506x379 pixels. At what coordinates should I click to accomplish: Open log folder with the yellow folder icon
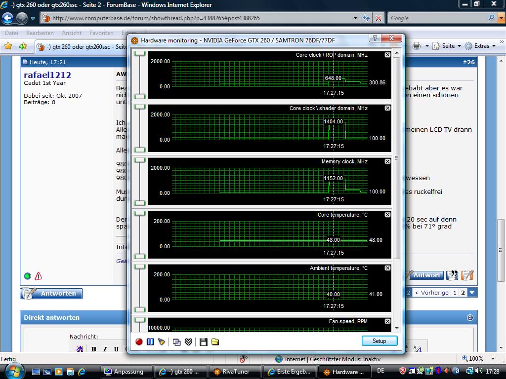tap(215, 341)
